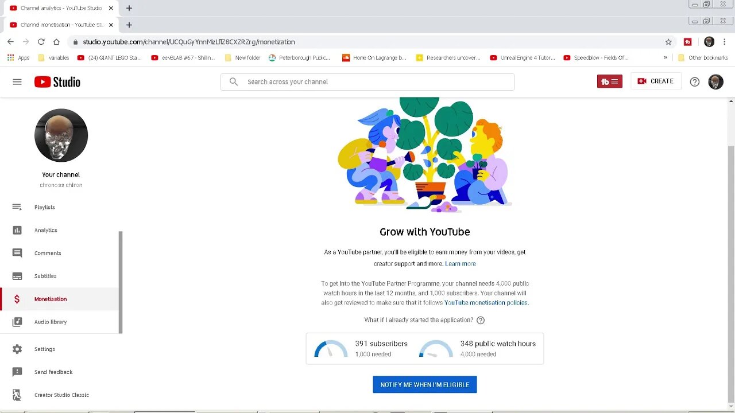Open Speedblow - Fields Of bookmark
Image resolution: width=735 pixels, height=413 pixels.
coord(596,57)
